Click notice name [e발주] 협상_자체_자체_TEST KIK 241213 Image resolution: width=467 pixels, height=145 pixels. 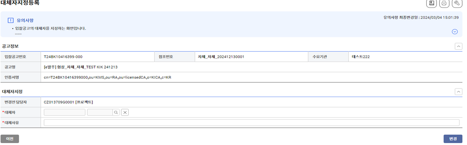[x=81, y=67]
